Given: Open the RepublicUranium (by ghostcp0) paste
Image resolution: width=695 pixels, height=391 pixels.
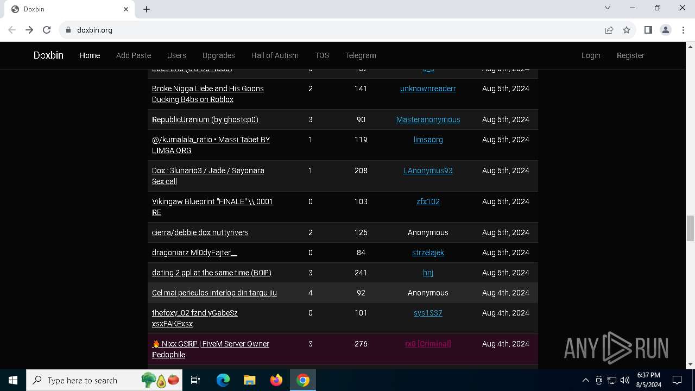Looking at the screenshot, I should pos(205,119).
